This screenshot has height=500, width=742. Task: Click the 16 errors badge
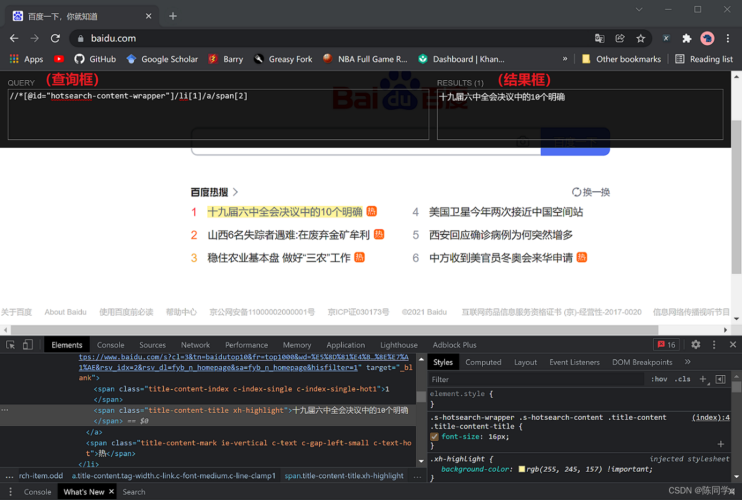click(666, 345)
